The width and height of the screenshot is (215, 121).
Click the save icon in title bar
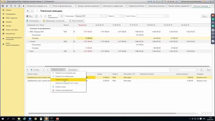click(x=148, y=1)
